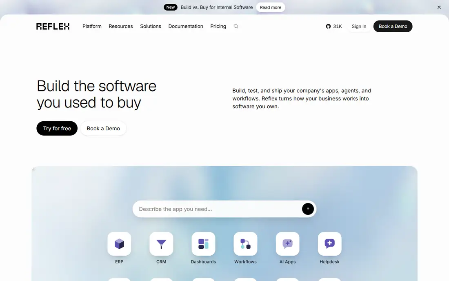Click Try for free button
The height and width of the screenshot is (281, 449).
[57, 128]
